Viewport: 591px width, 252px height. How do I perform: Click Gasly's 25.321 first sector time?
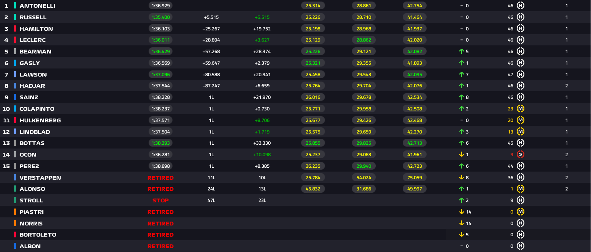click(313, 63)
